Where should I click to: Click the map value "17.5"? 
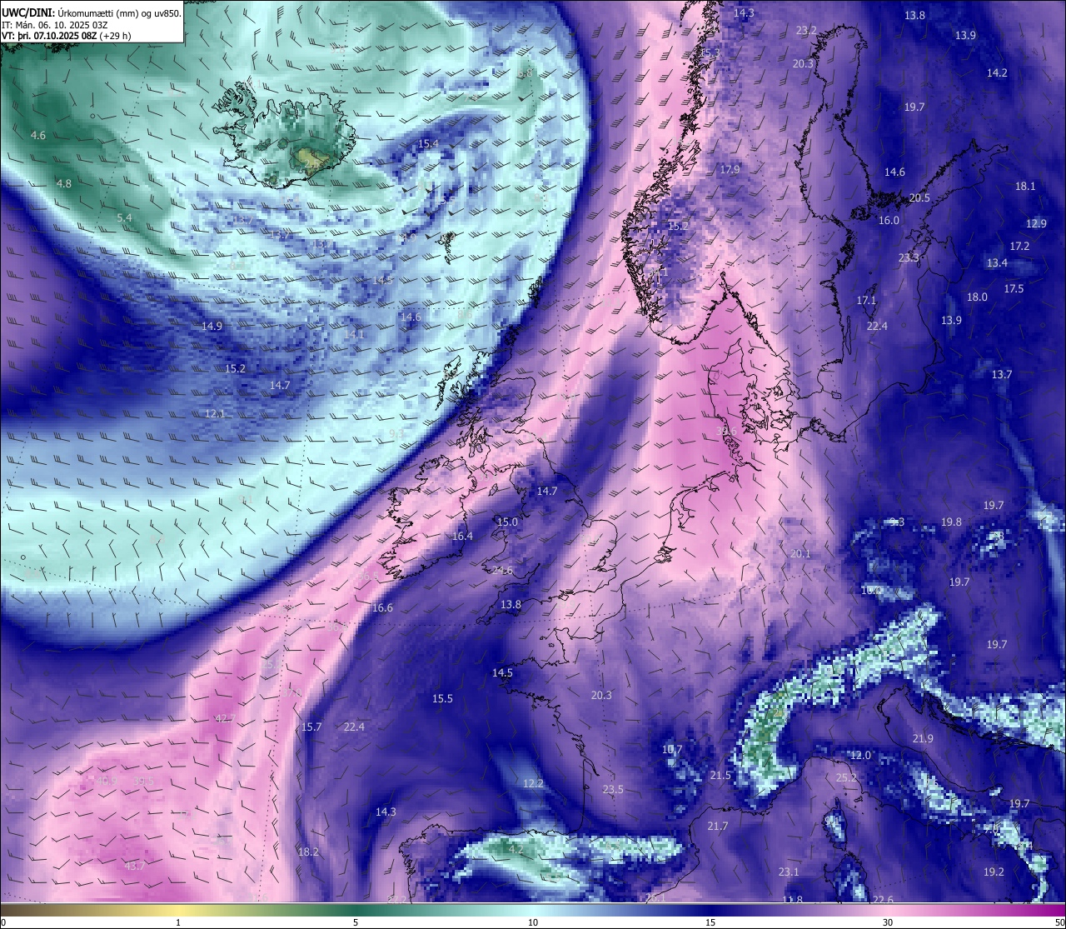(x=1014, y=288)
